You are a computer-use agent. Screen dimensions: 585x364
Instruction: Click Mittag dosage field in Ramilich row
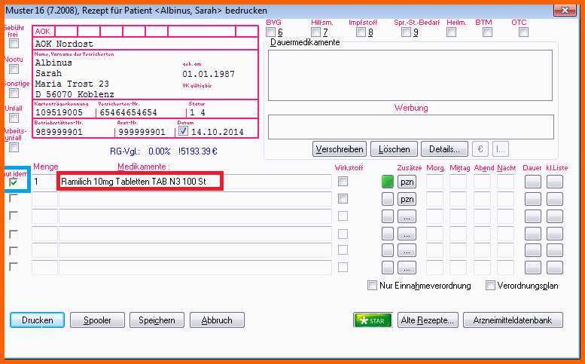[459, 182]
